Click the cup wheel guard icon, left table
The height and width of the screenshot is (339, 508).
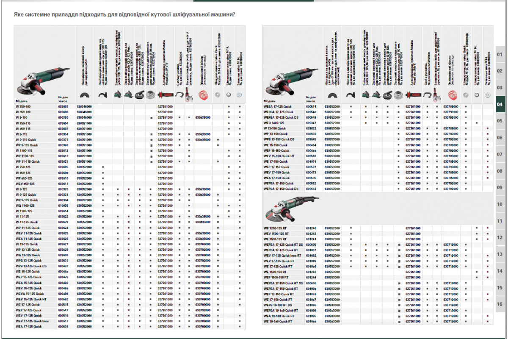[x=150, y=95]
